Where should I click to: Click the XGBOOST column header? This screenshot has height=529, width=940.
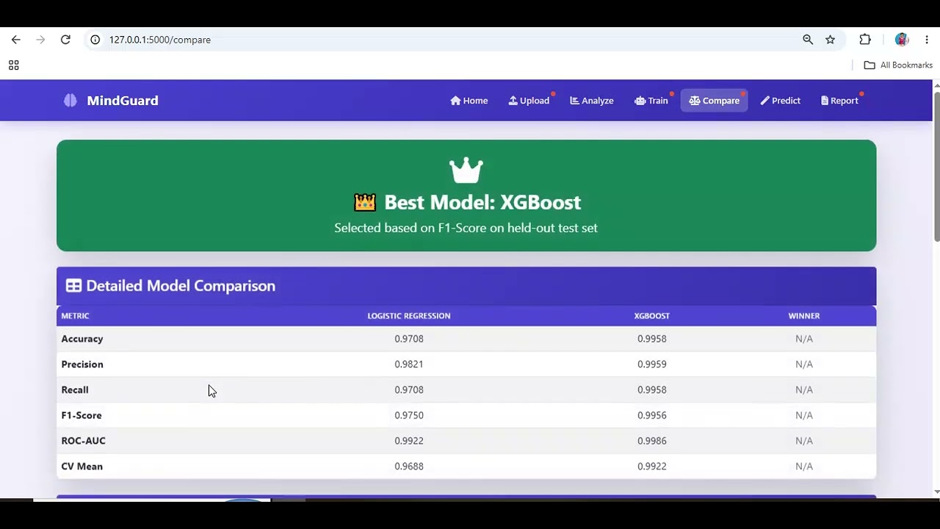point(652,316)
